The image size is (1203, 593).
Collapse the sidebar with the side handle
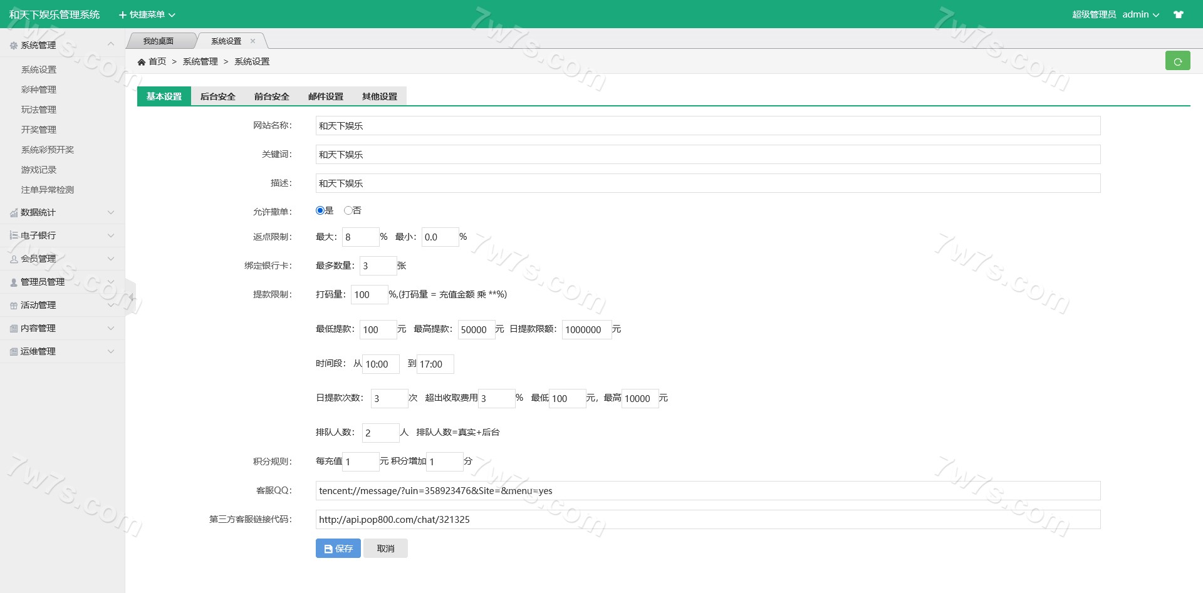[130, 297]
